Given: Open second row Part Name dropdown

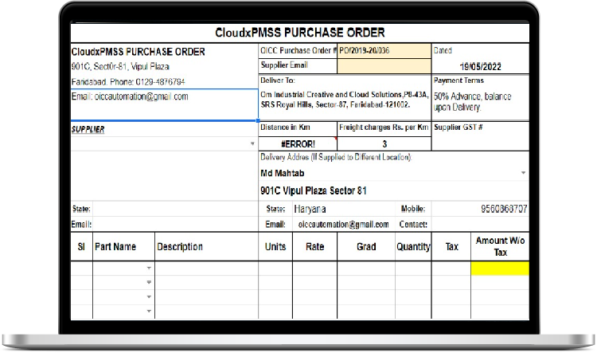Looking at the screenshot, I should 149,283.
